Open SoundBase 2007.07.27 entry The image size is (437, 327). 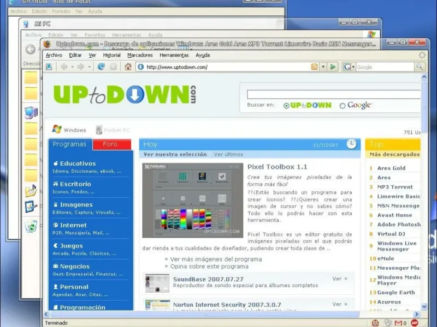coord(208,279)
